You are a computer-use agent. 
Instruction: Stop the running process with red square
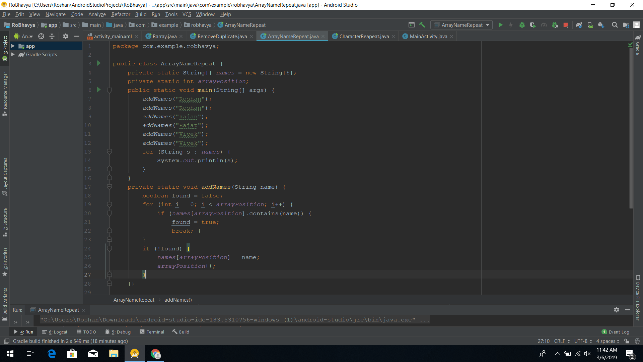click(566, 25)
